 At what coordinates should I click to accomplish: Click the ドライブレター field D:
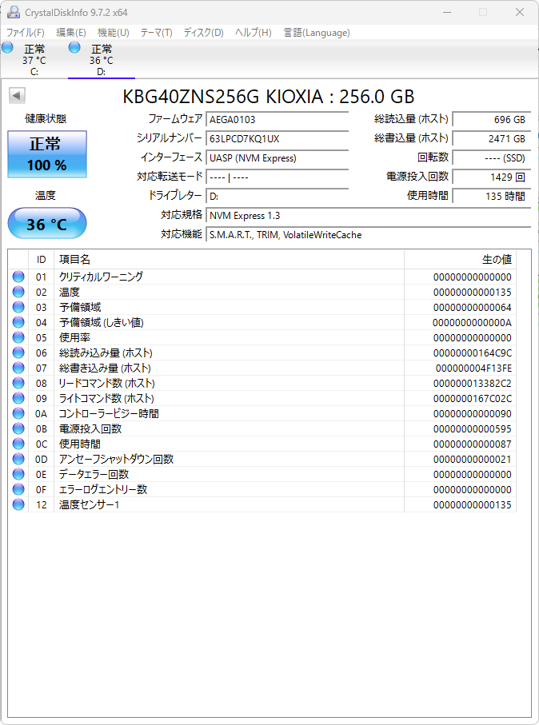pos(277,197)
